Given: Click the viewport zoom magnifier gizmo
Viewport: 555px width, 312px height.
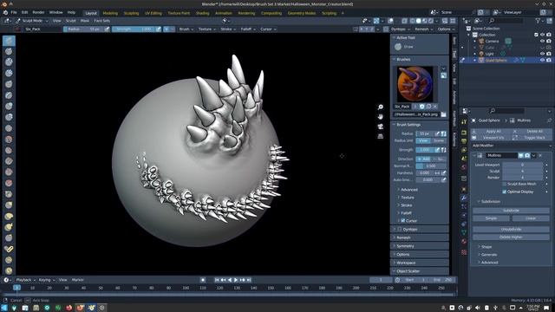Looking at the screenshot, I should pyautogui.click(x=381, y=107).
